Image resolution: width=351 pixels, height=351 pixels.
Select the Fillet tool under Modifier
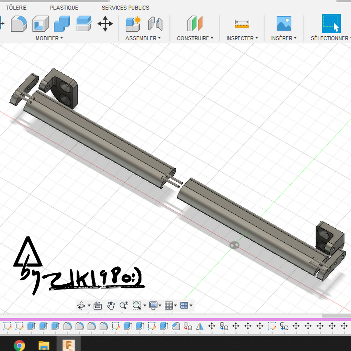[x=19, y=24]
